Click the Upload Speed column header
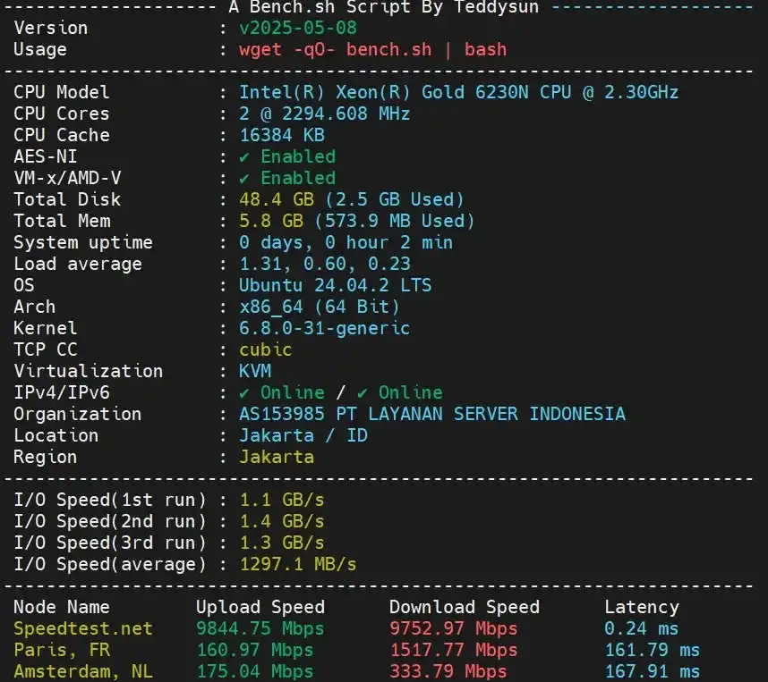Screen dimensions: 768x682 [260, 608]
